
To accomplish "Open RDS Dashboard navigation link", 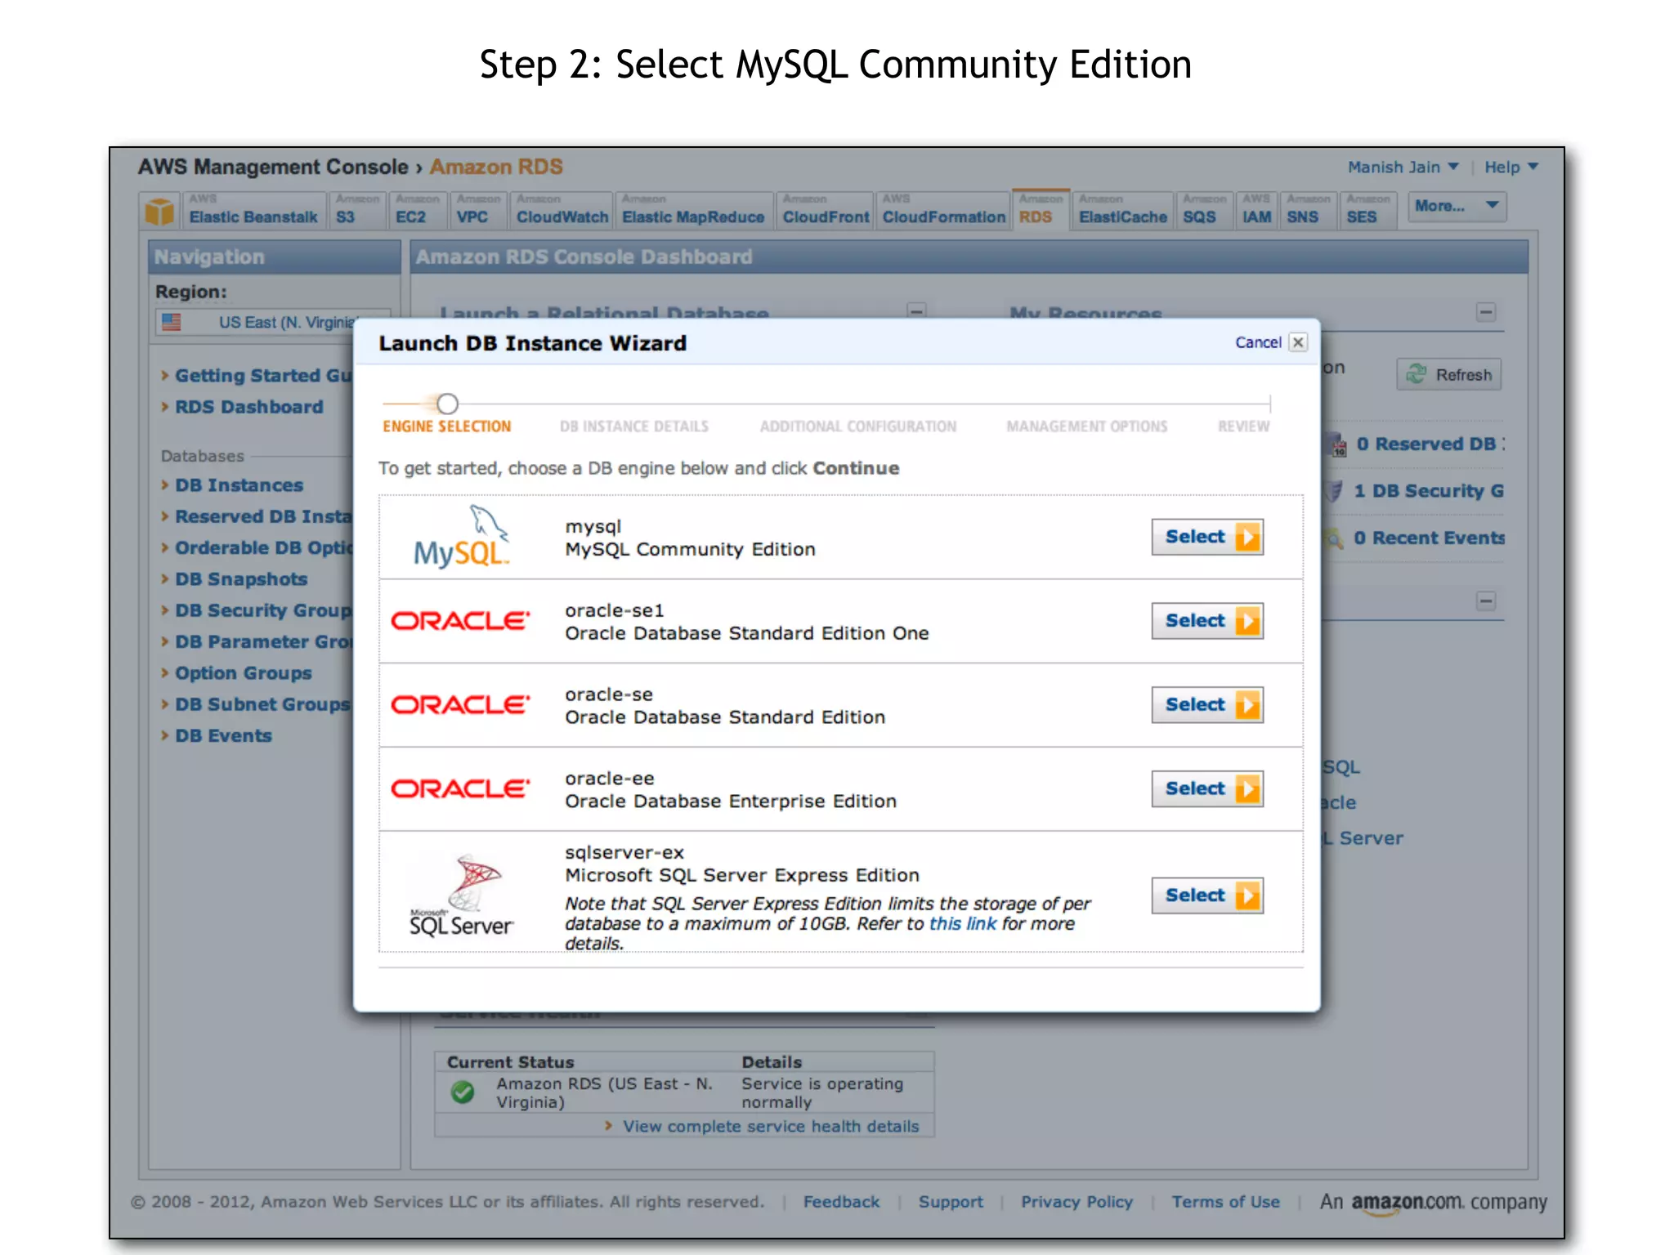I will click(x=249, y=407).
